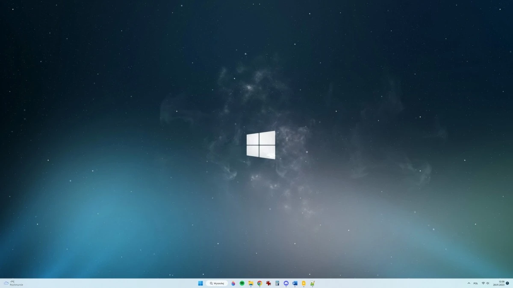Open the Calculator app

tap(277, 283)
